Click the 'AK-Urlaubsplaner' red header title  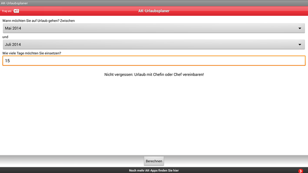tap(154, 11)
